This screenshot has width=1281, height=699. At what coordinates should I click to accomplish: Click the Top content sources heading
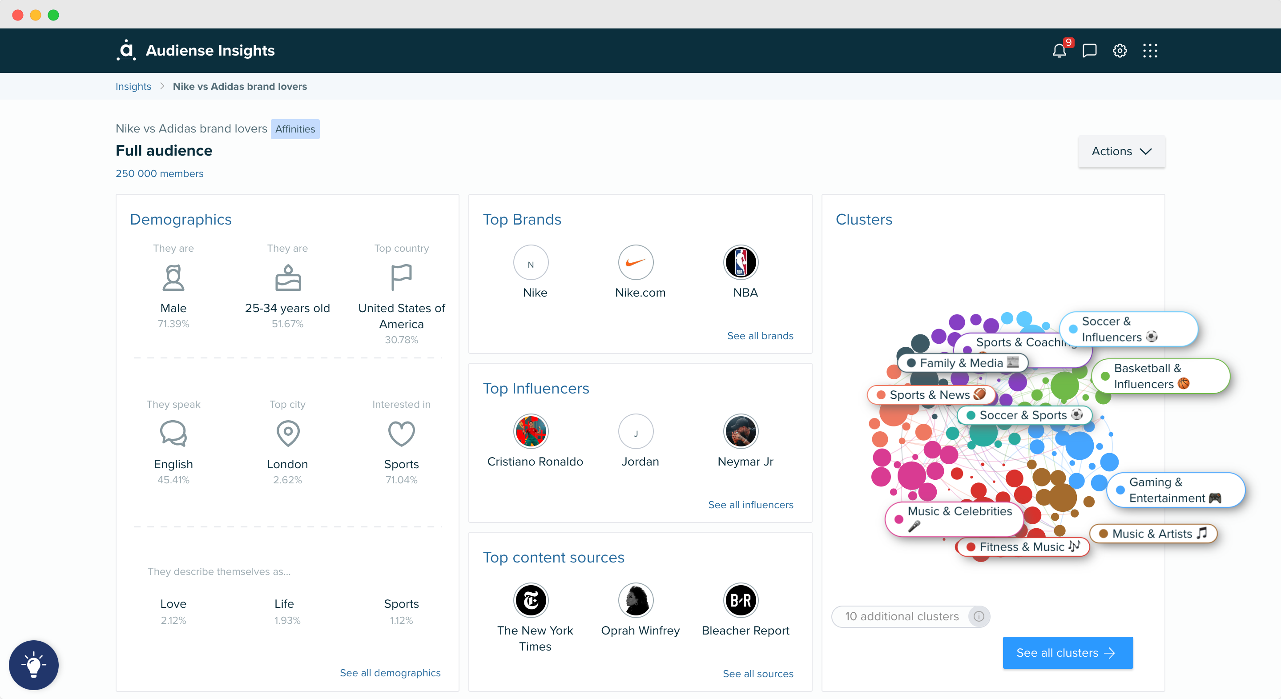pos(553,557)
